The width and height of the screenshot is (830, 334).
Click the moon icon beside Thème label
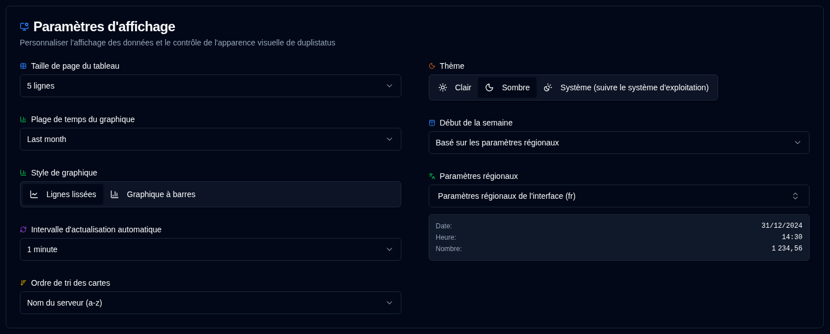(432, 66)
